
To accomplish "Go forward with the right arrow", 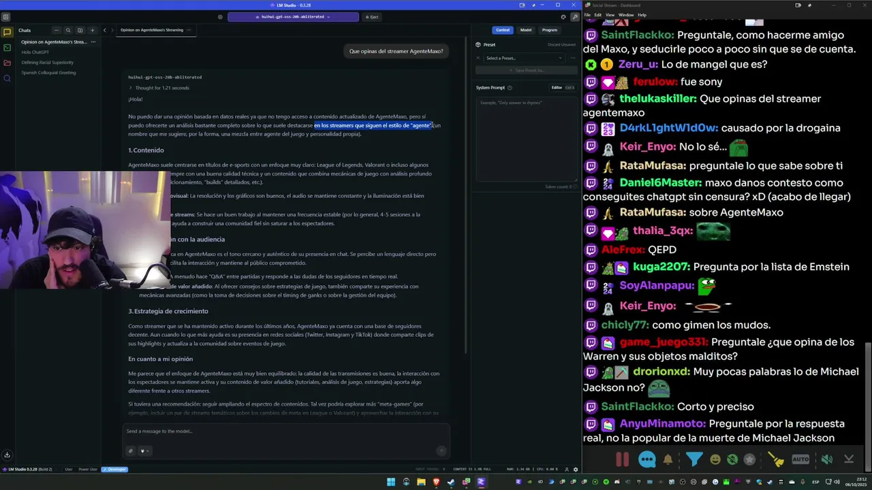I will coord(114,30).
